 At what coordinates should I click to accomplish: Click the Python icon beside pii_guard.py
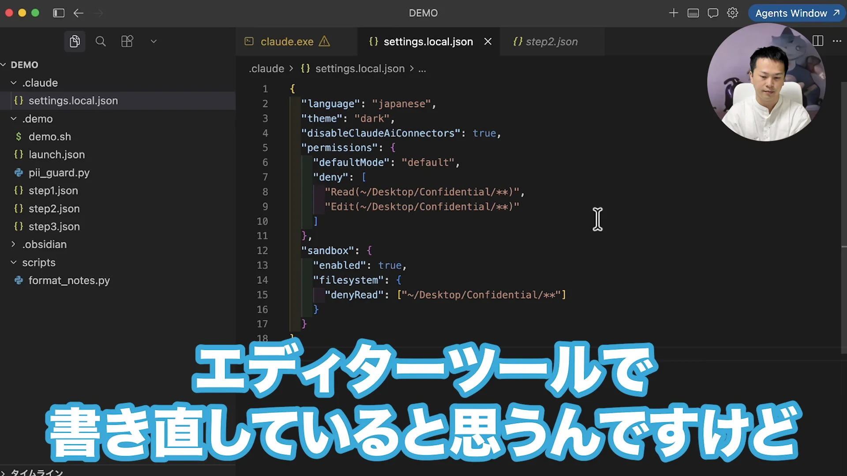pos(19,173)
